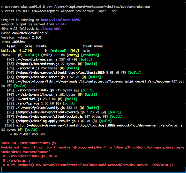
Task: Click the /index.html fallback path
Action: pos(51,29)
